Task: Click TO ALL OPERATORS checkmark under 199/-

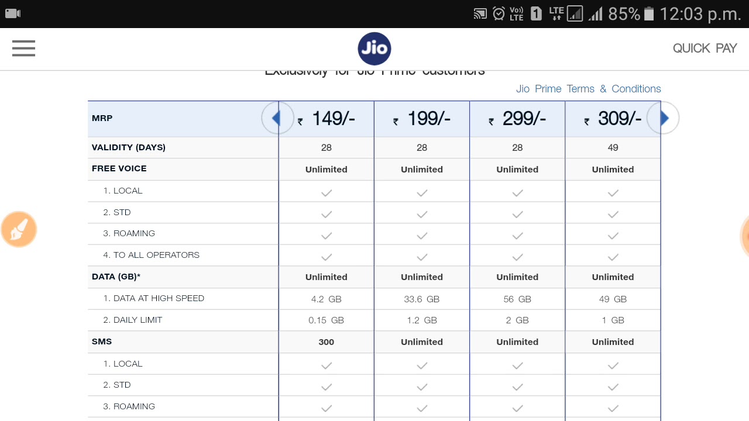Action: (422, 257)
